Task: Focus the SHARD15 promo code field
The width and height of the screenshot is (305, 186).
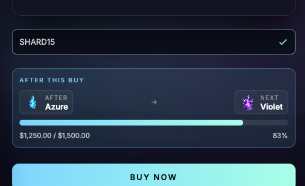Action: click(x=145, y=42)
